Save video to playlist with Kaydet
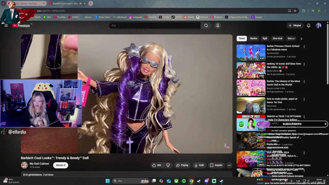This screenshot has width=329, height=185. 216,165
